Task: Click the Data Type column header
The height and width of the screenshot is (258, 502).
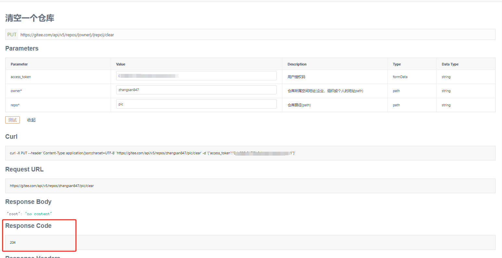Action: click(450, 64)
